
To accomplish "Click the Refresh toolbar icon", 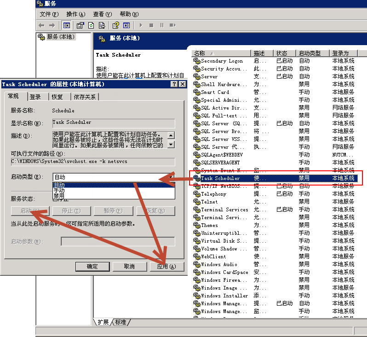I will tap(91, 25).
